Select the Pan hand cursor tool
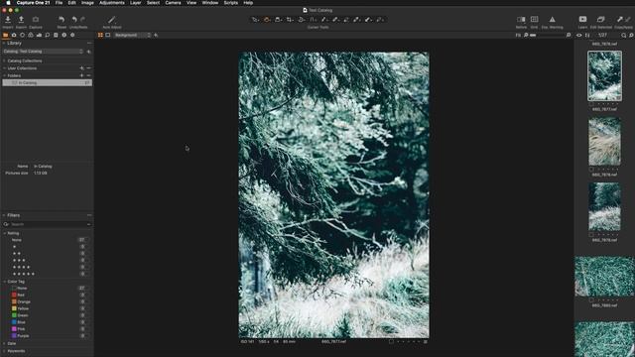Viewport: 635px width, 357px height. [267, 20]
